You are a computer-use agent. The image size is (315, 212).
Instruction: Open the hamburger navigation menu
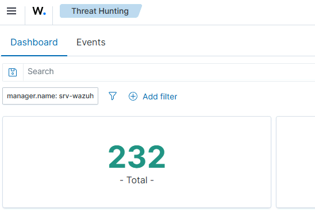coord(11,11)
